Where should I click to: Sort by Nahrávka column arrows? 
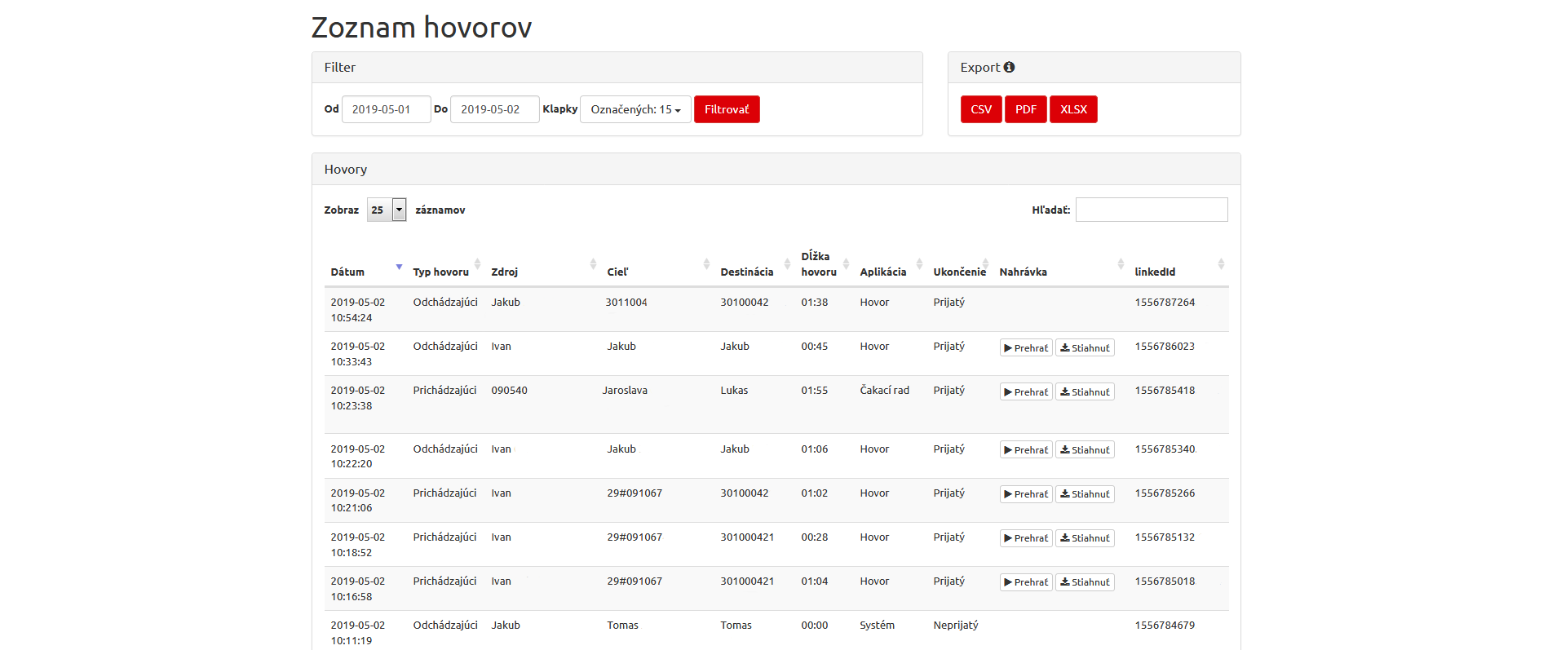tap(1121, 264)
